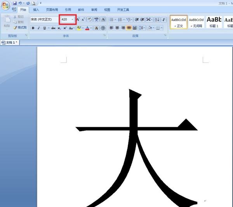
Task: Select the 无间隔 (No Spacing) style
Action: pyautogui.click(x=196, y=22)
